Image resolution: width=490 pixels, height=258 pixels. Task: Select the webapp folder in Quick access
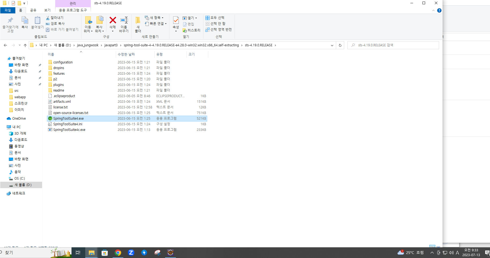tap(20, 97)
